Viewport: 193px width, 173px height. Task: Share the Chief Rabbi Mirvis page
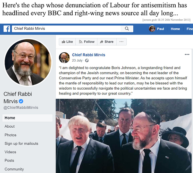pyautogui.click(x=107, y=42)
